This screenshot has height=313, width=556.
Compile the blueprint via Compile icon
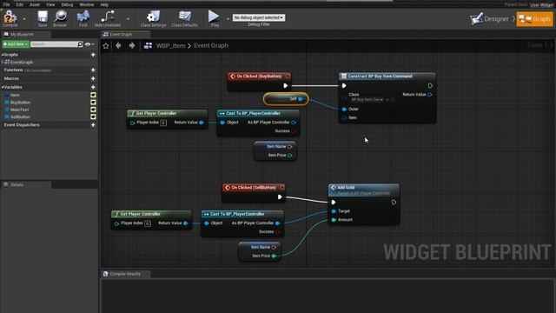pos(10,18)
